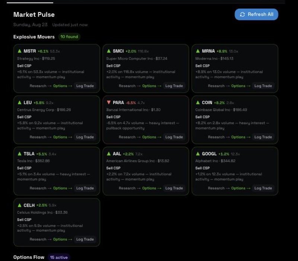
Task: Log Trade for American Airlines AAL
Action: tap(174, 188)
